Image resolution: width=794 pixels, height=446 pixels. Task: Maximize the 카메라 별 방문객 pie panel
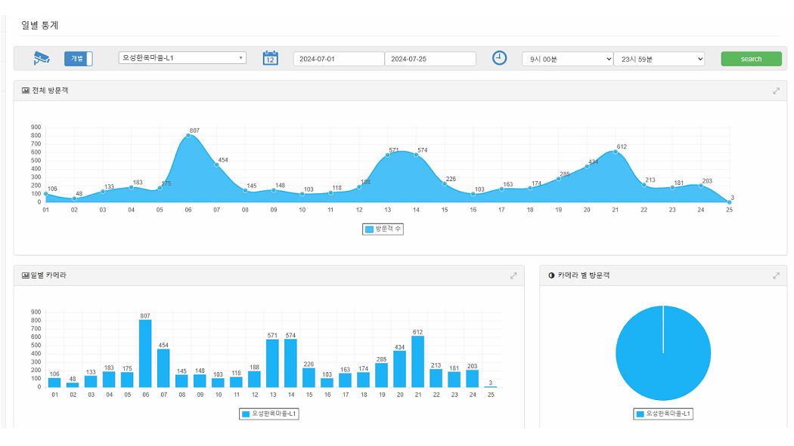point(776,276)
